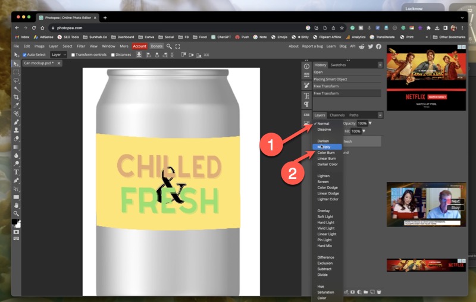Select the Clone Stamp tool

coord(17,130)
